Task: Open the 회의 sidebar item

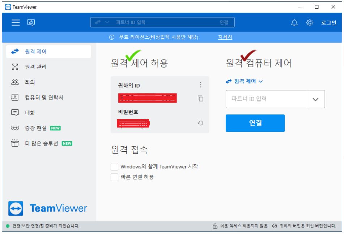Action: pyautogui.click(x=48, y=82)
